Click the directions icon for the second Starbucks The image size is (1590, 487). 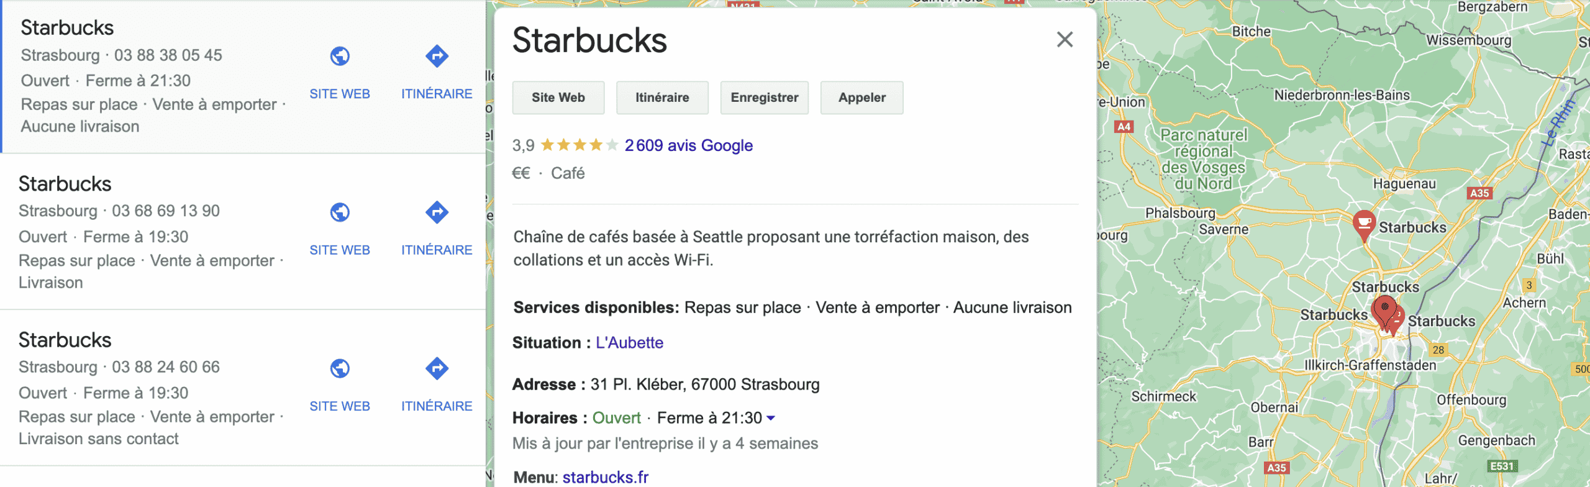(x=437, y=212)
